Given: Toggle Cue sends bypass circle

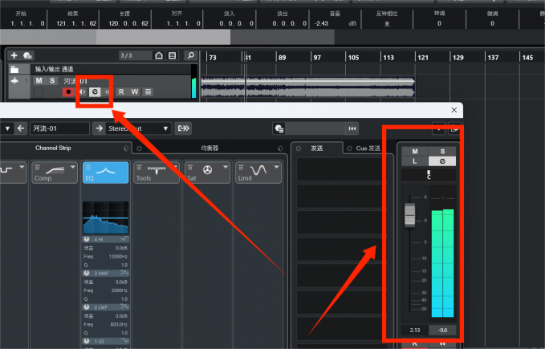Looking at the screenshot, I should click(x=349, y=148).
